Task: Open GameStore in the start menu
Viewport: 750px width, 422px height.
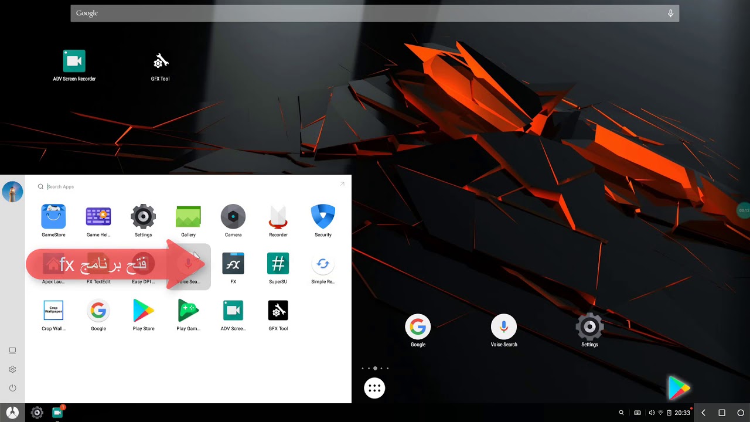Action: pos(53,221)
